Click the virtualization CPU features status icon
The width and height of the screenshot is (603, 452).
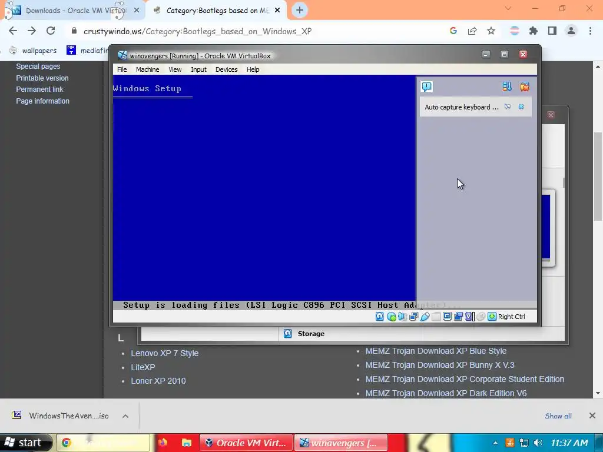469,316
